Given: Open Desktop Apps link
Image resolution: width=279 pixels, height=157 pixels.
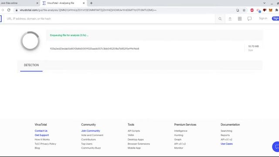Looking at the screenshot, I should pos(136,140).
